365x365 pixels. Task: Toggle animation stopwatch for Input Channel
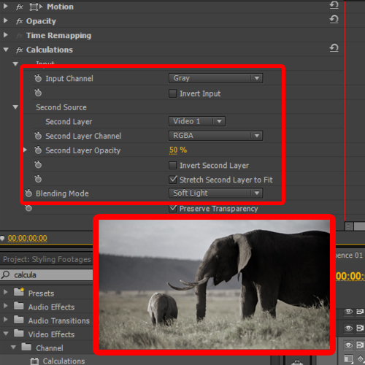(x=38, y=78)
